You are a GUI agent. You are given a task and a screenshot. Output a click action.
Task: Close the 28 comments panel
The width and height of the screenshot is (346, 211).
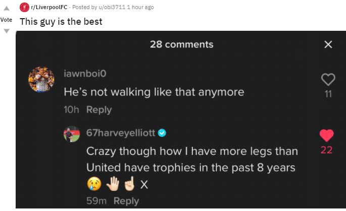pyautogui.click(x=328, y=44)
